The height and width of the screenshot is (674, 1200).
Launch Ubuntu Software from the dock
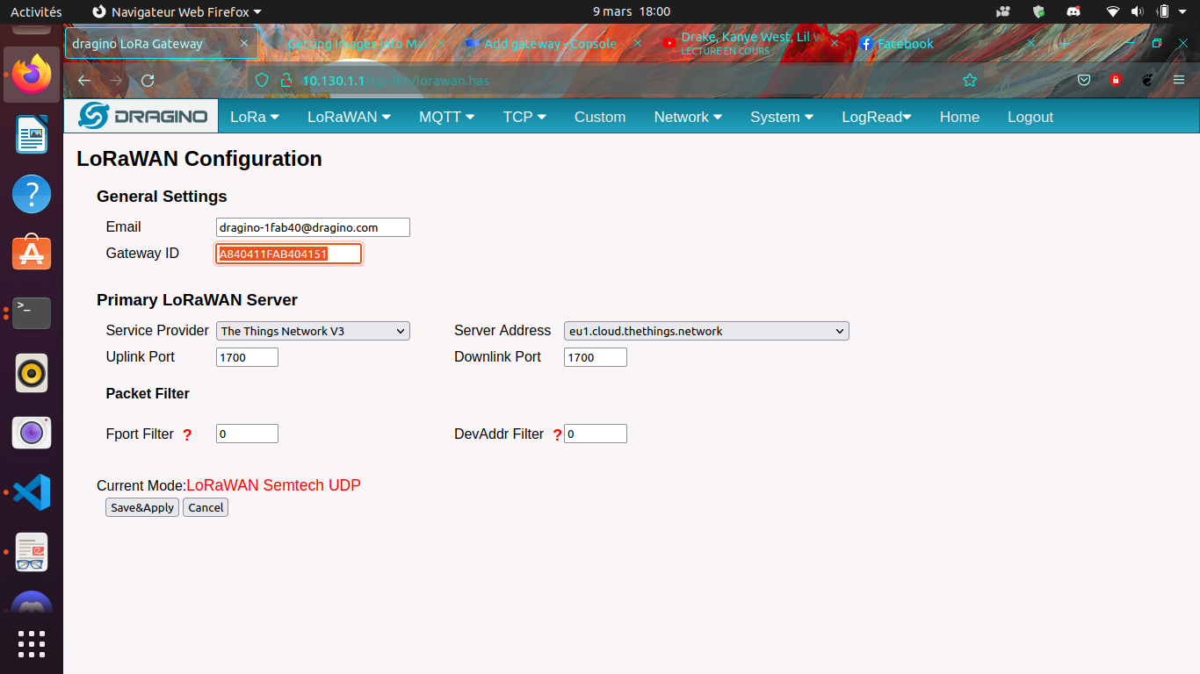pyautogui.click(x=32, y=253)
